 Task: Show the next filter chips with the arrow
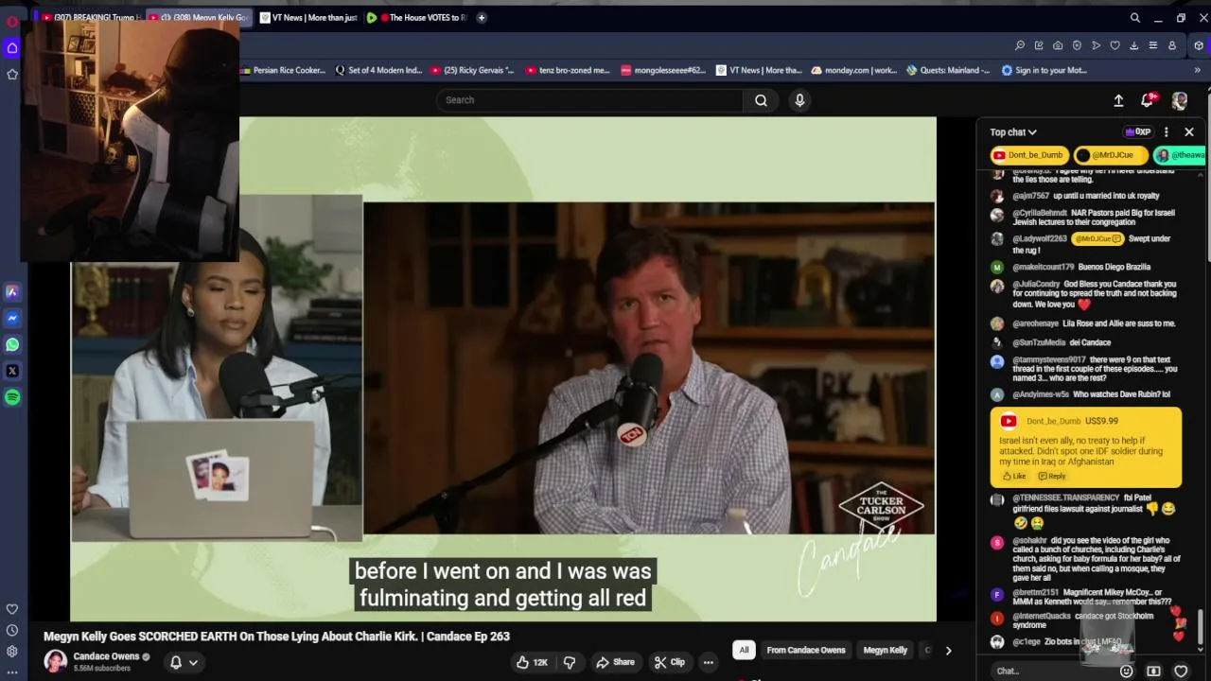pyautogui.click(x=948, y=650)
